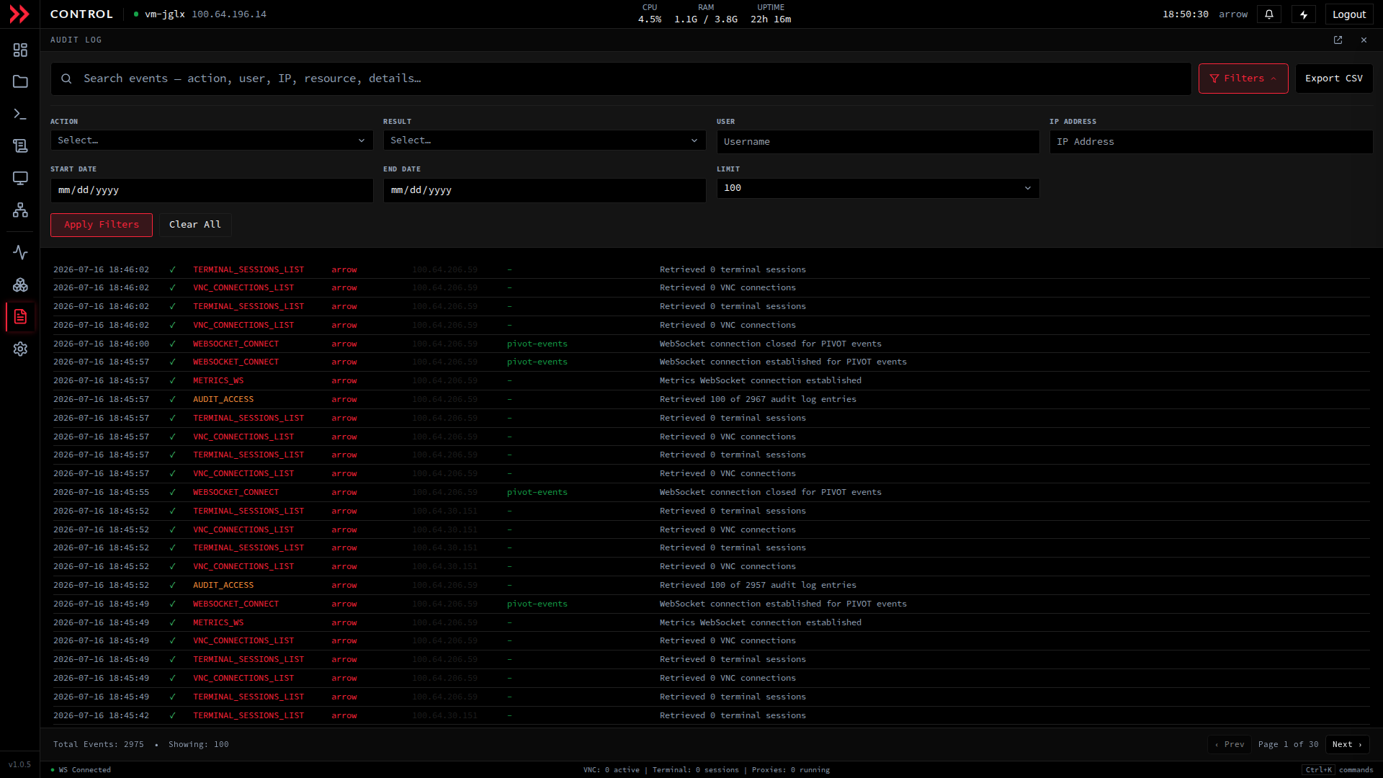1383x778 pixels.
Task: Click Total Events: 2975 text
Action: tap(99, 744)
